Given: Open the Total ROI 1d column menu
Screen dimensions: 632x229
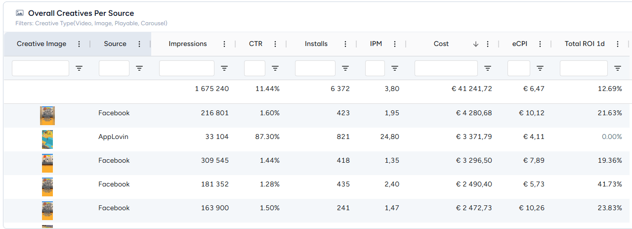Looking at the screenshot, I should (618, 44).
